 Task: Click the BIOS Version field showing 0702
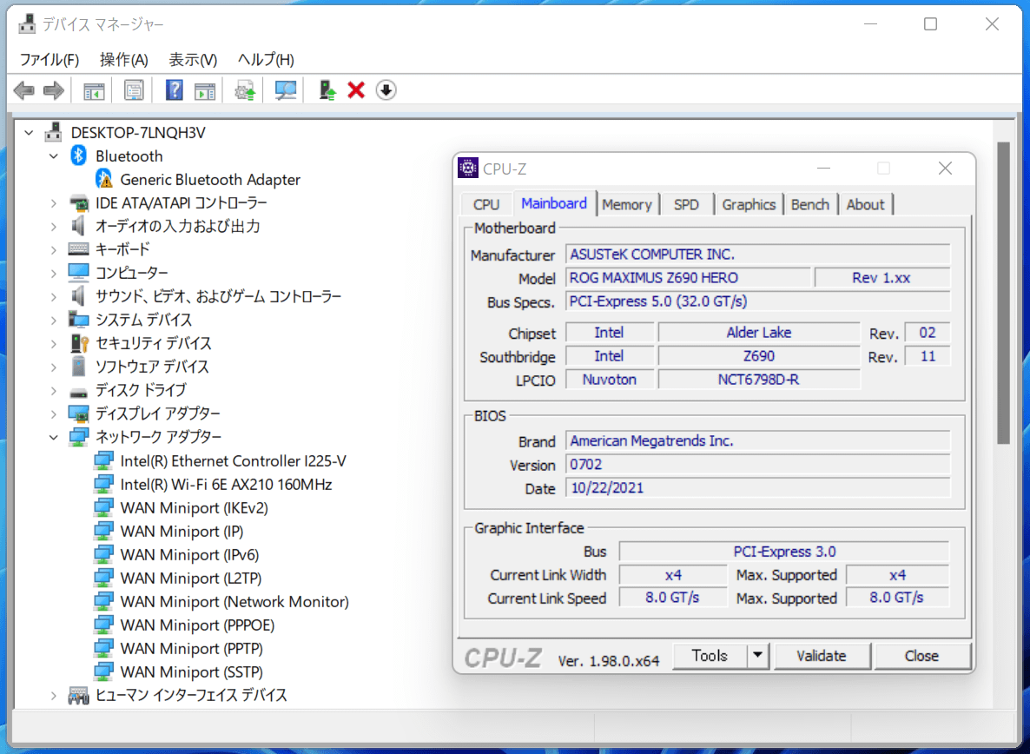(758, 465)
